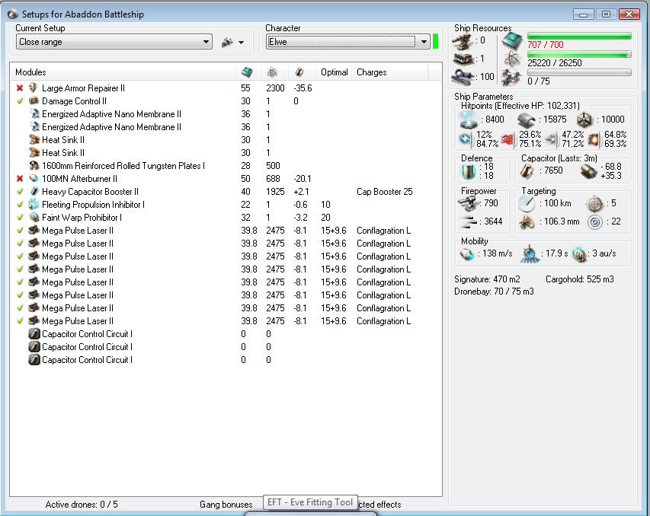The height and width of the screenshot is (516, 650).
Task: Open the Character dropdown showing Elwe
Action: [424, 43]
